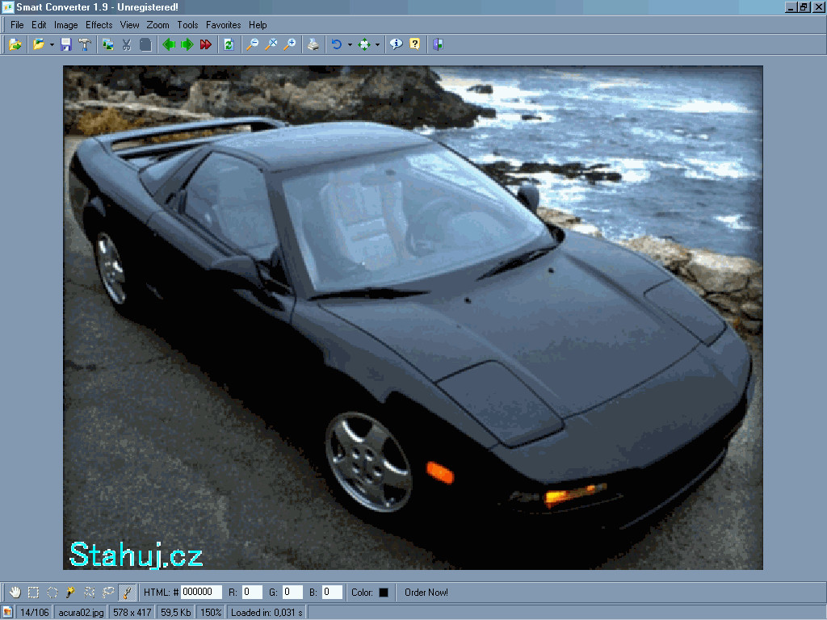This screenshot has width=827, height=620.
Task: Select the elliptical selection tool
Action: 52,592
